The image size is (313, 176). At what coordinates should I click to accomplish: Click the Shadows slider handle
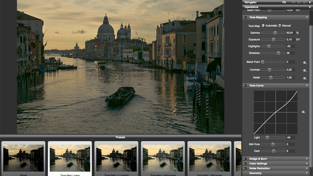278,53
